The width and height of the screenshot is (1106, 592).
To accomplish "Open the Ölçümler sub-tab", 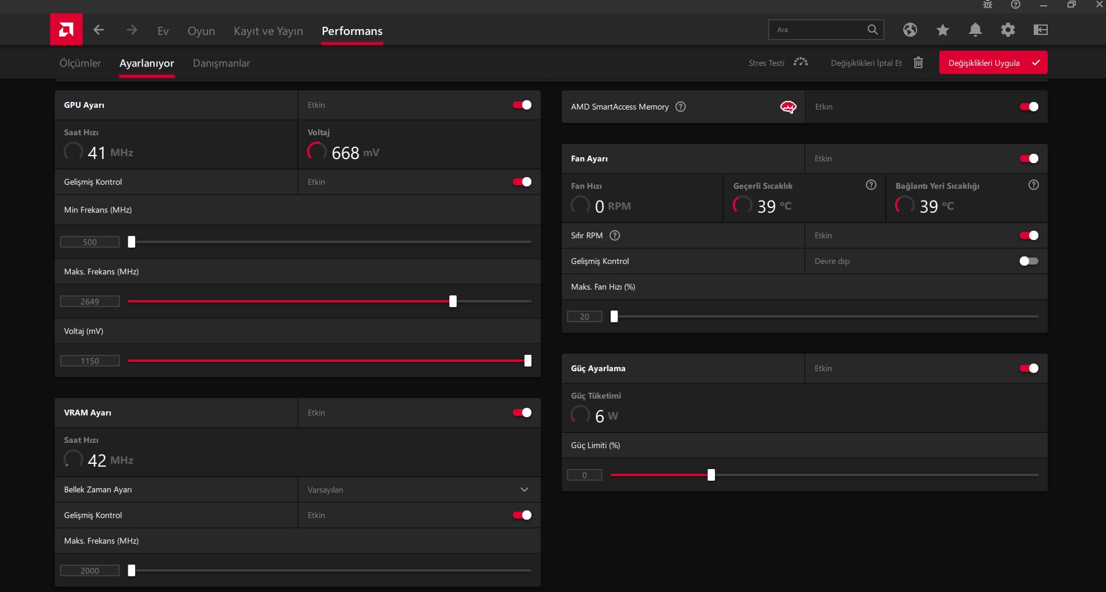I will (80, 63).
